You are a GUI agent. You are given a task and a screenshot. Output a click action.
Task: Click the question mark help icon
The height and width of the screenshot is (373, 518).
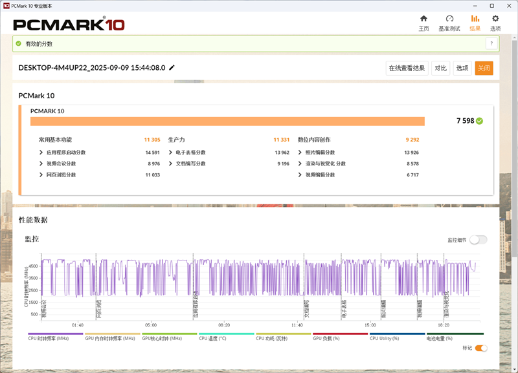click(x=491, y=43)
